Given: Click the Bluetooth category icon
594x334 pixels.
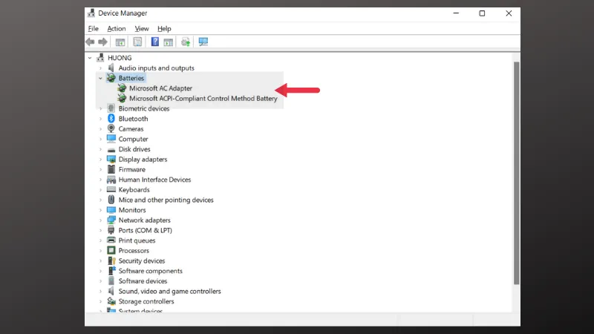Looking at the screenshot, I should point(111,119).
